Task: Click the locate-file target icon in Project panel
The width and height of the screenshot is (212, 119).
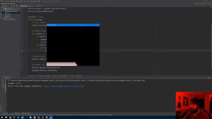Action: point(12,6)
